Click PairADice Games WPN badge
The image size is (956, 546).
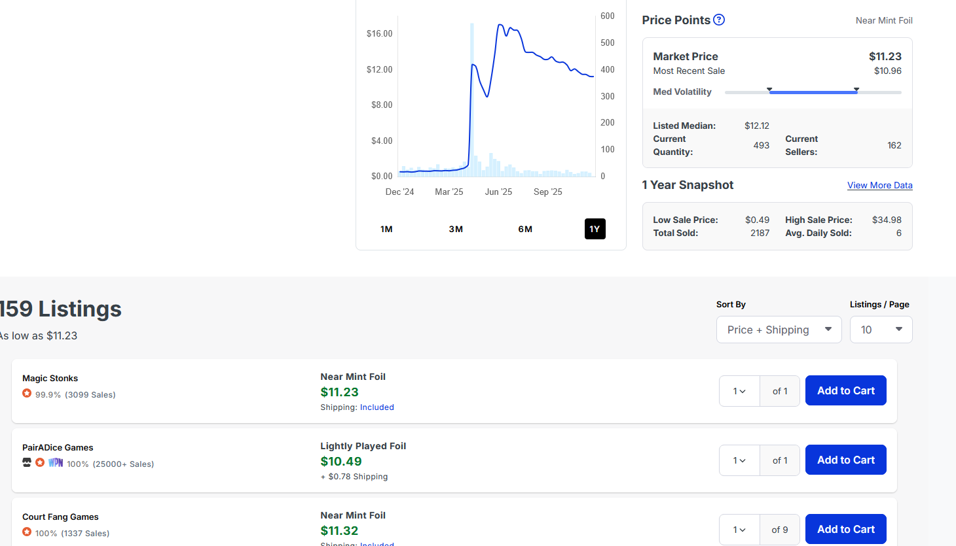56,463
